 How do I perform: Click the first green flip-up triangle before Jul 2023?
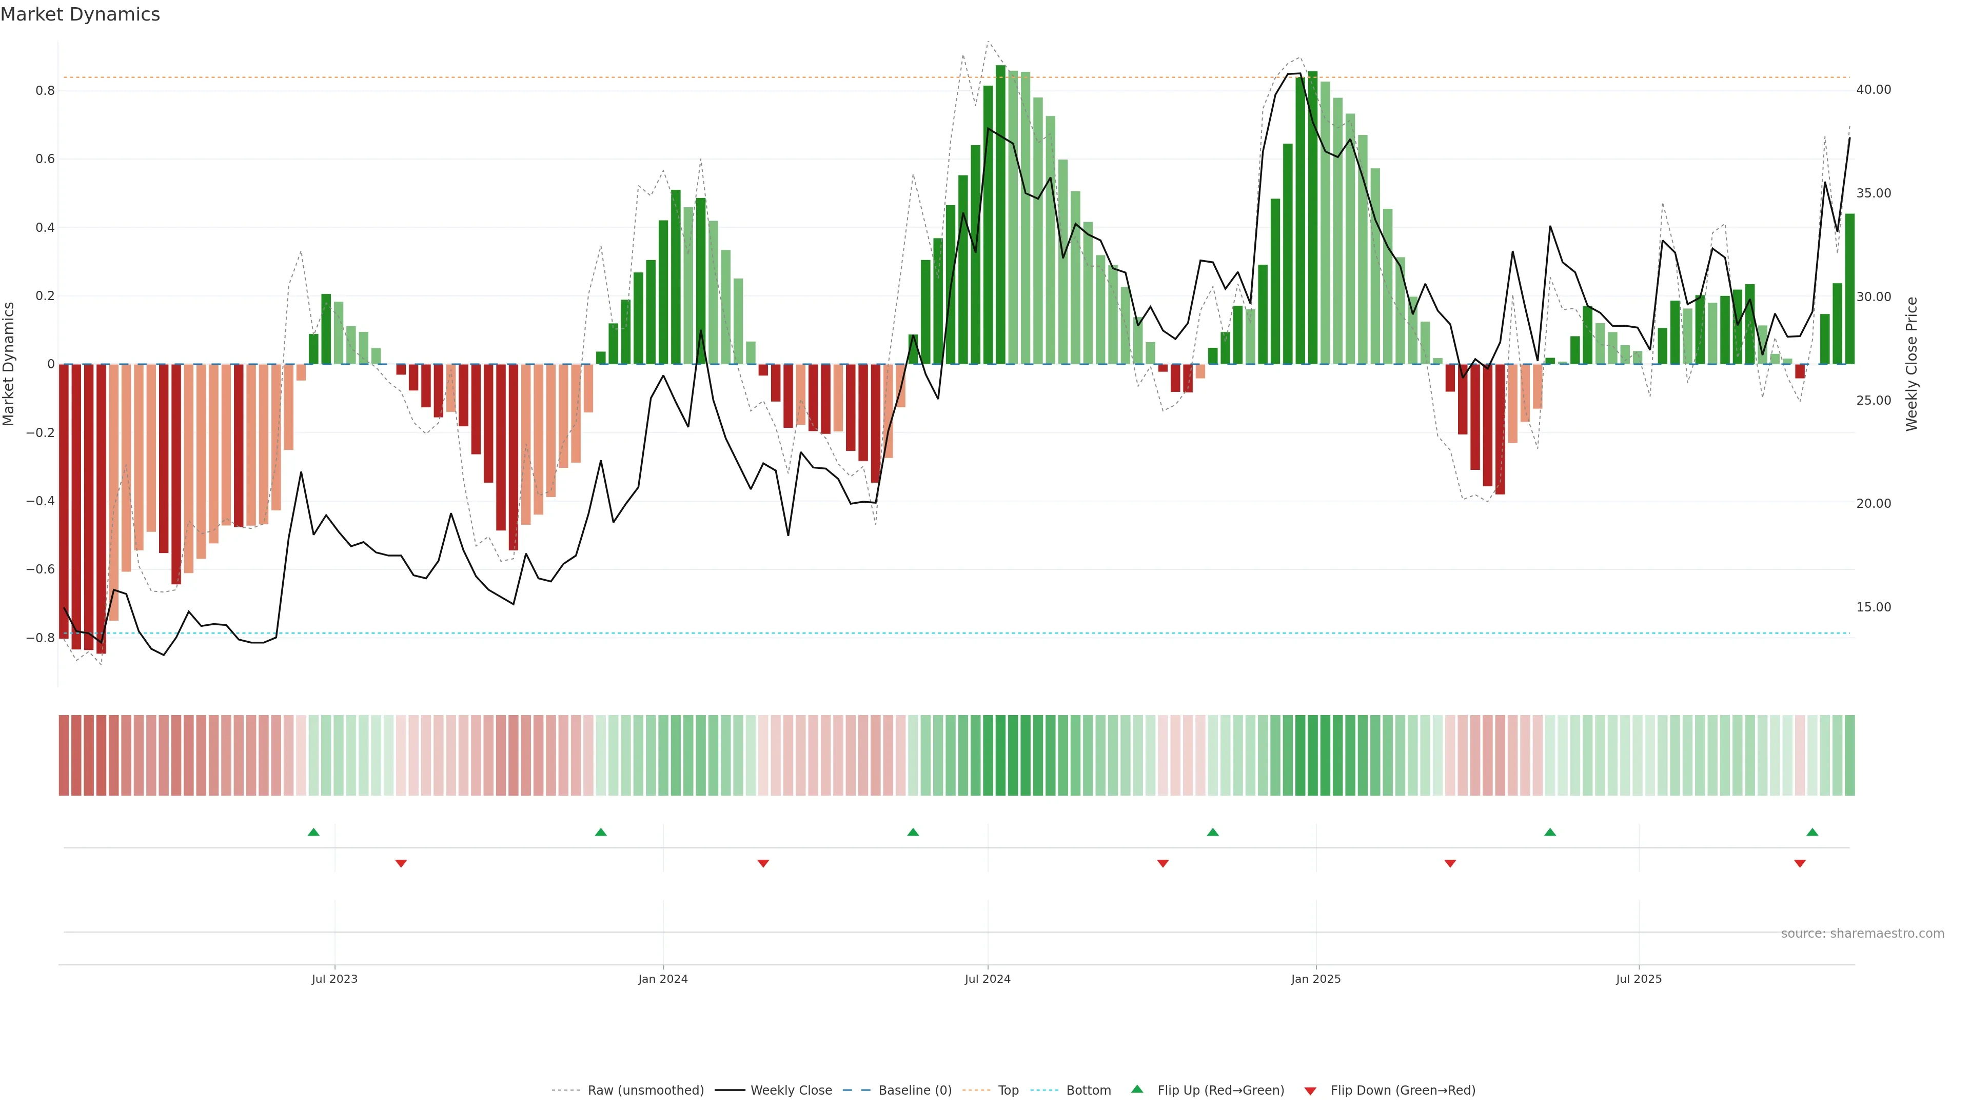point(313,832)
